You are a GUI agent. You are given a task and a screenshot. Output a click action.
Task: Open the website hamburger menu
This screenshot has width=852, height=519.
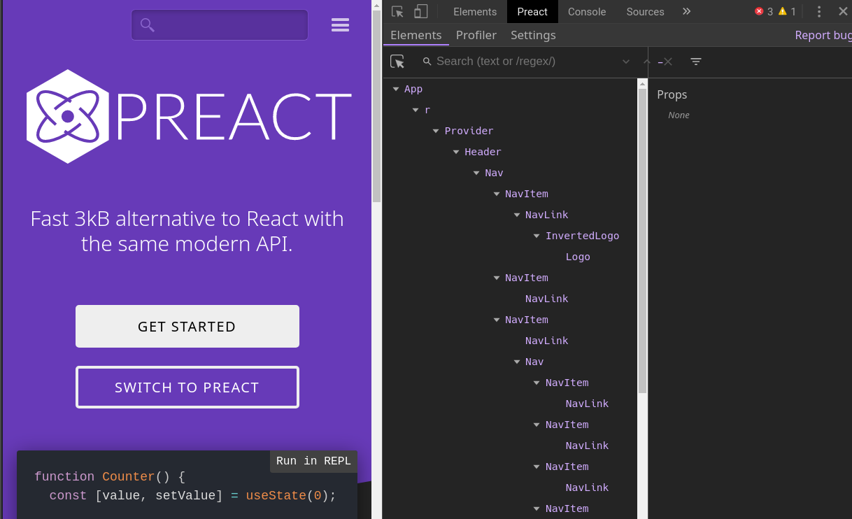pos(340,24)
